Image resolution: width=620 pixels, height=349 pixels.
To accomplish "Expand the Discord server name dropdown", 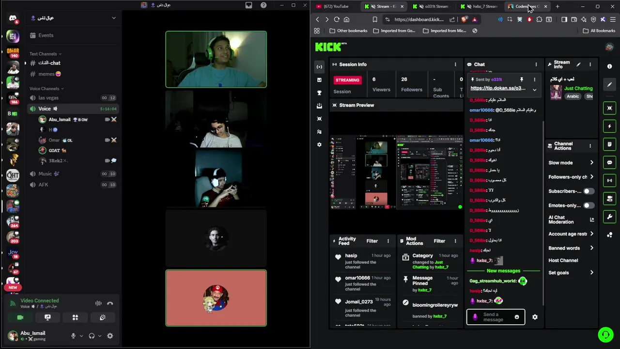I will pos(114,18).
